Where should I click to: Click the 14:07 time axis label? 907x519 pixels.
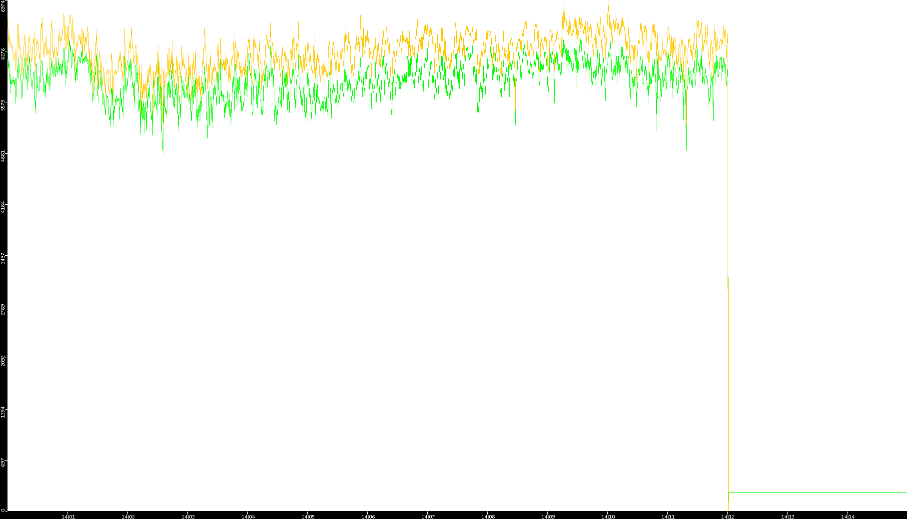click(428, 517)
